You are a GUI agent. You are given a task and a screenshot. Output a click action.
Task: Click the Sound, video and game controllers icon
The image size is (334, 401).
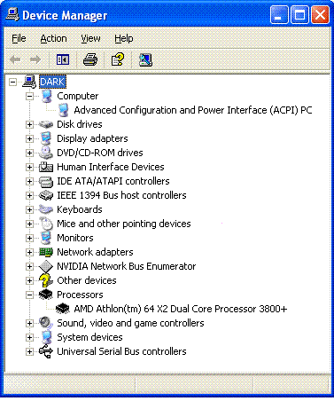pyautogui.click(x=46, y=323)
